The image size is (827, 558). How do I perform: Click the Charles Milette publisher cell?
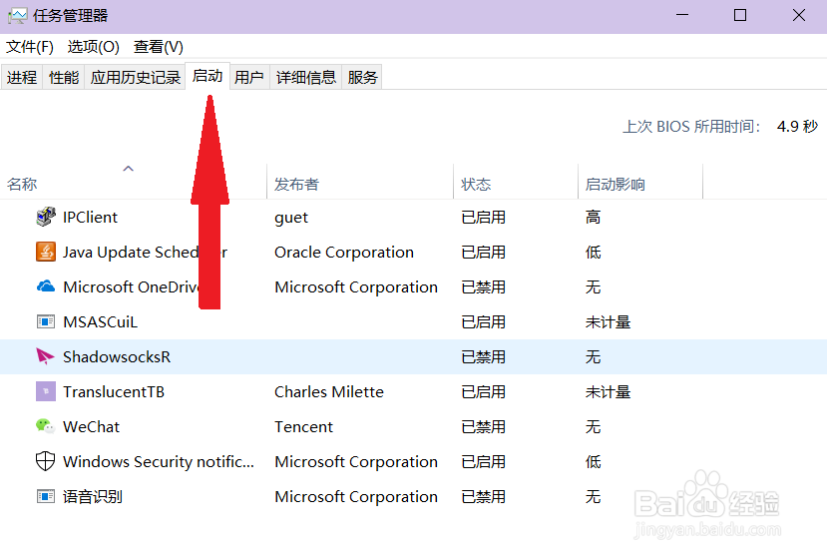[x=329, y=391]
